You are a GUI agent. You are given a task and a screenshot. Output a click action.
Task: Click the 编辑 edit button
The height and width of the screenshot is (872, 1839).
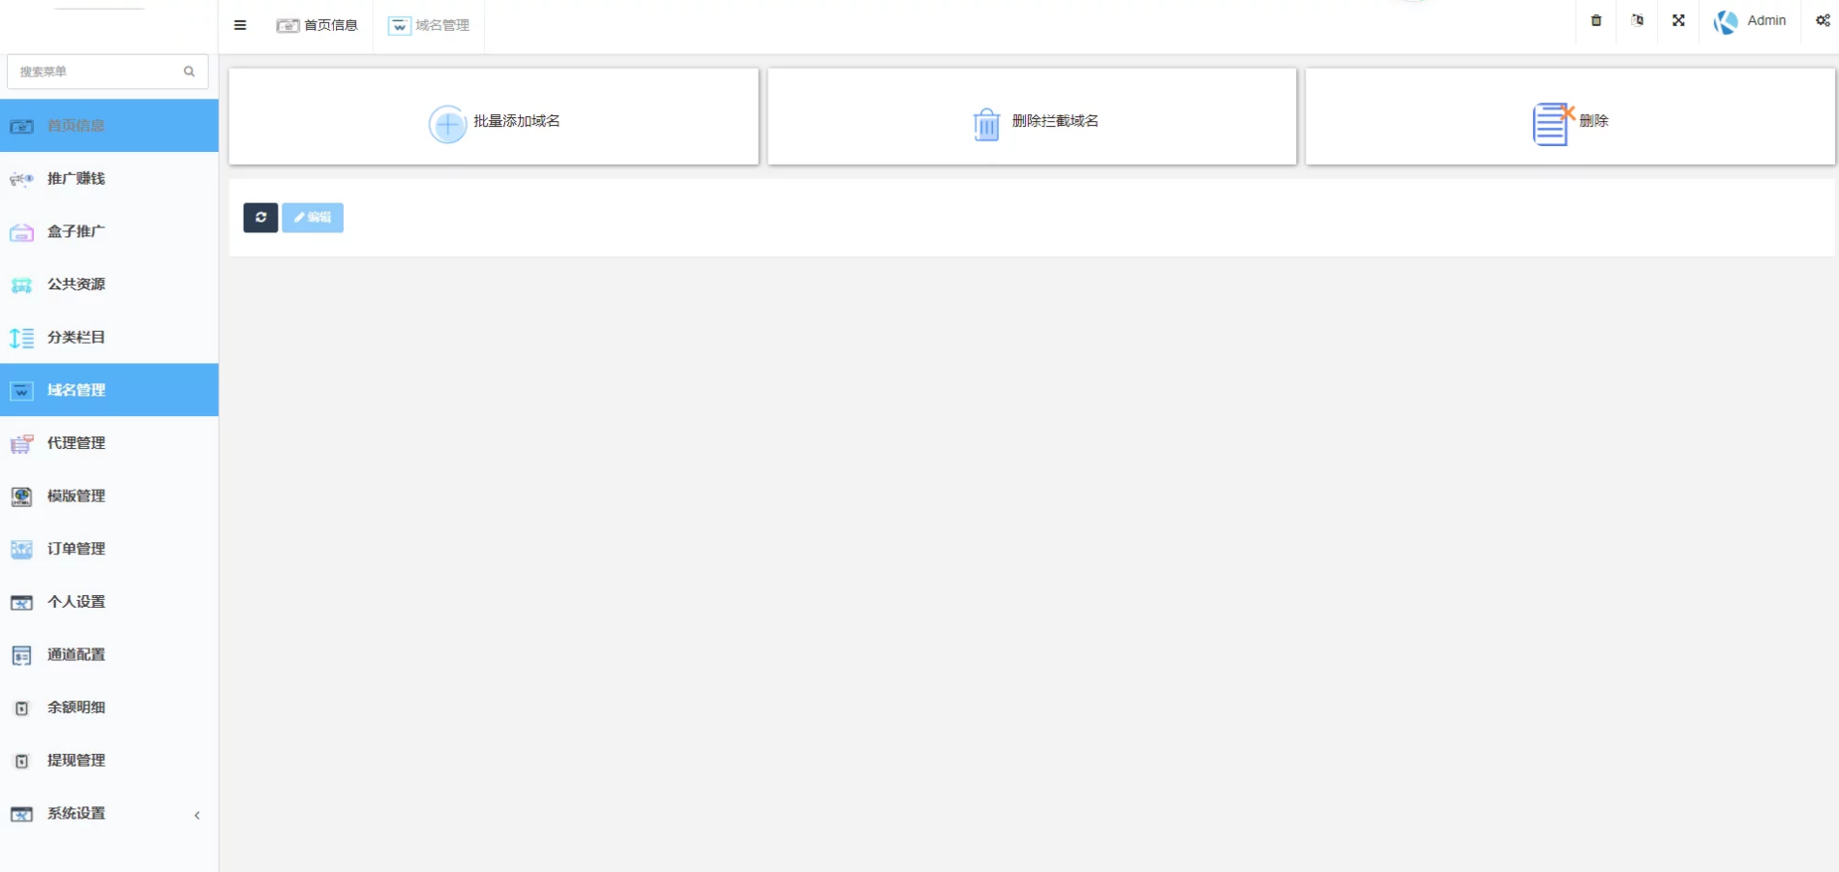point(313,218)
